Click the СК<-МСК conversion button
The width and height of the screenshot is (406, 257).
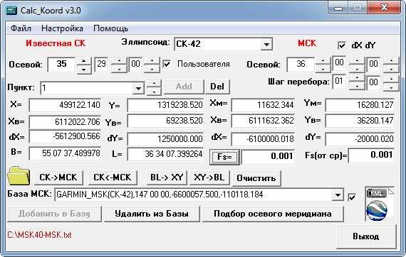pos(113,177)
